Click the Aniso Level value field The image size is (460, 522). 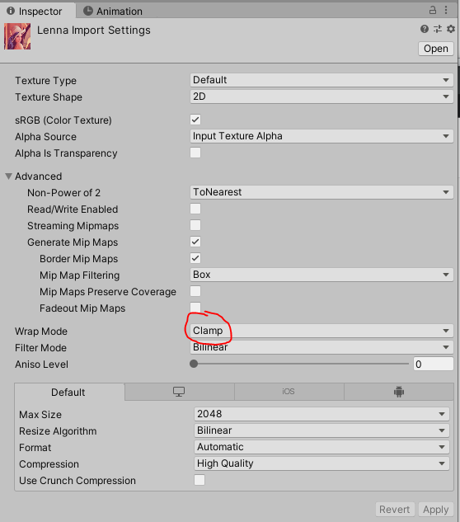click(x=433, y=364)
